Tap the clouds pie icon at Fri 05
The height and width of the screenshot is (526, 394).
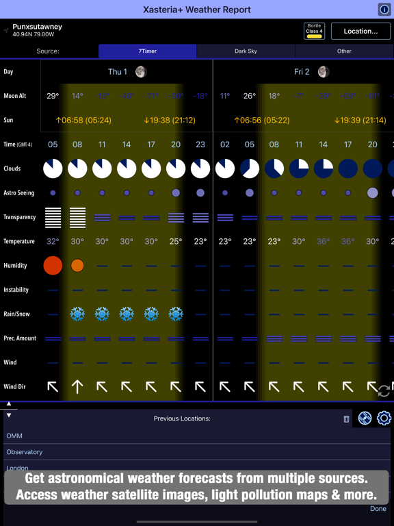[250, 168]
